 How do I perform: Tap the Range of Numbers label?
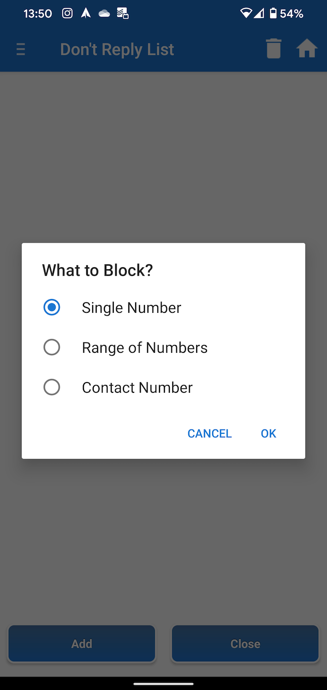click(x=144, y=347)
